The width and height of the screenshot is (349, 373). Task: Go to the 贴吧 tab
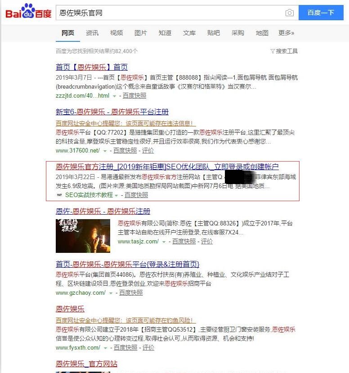[214, 33]
